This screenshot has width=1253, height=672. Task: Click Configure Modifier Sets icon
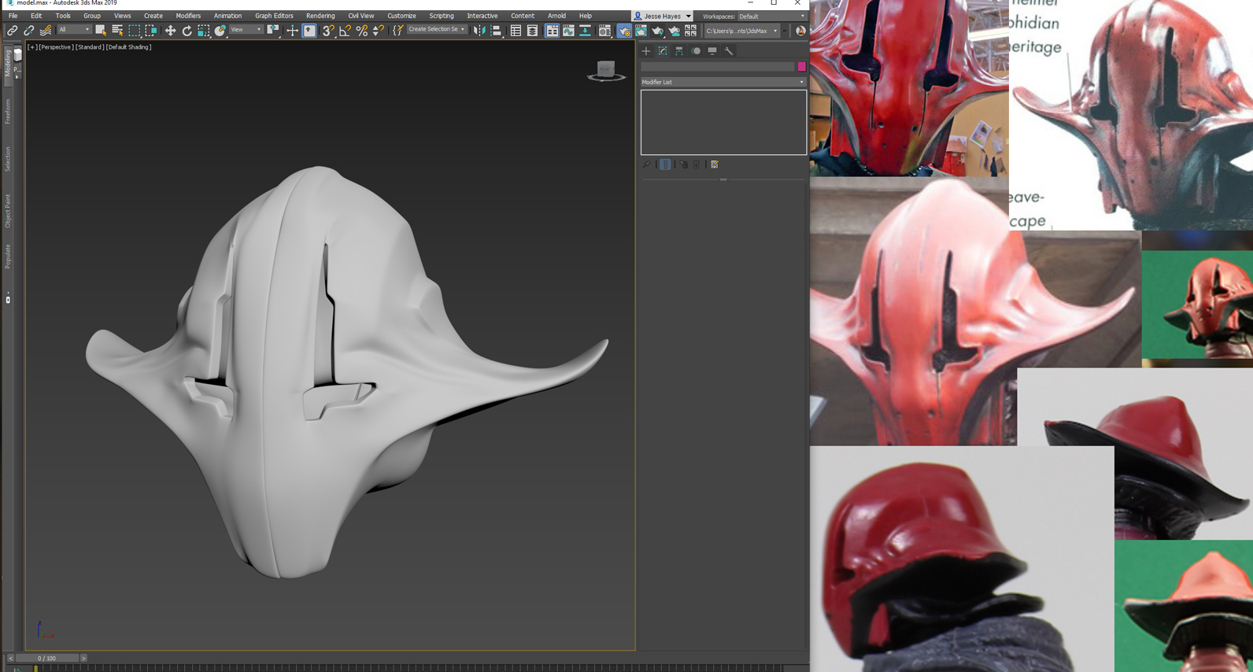coord(715,164)
